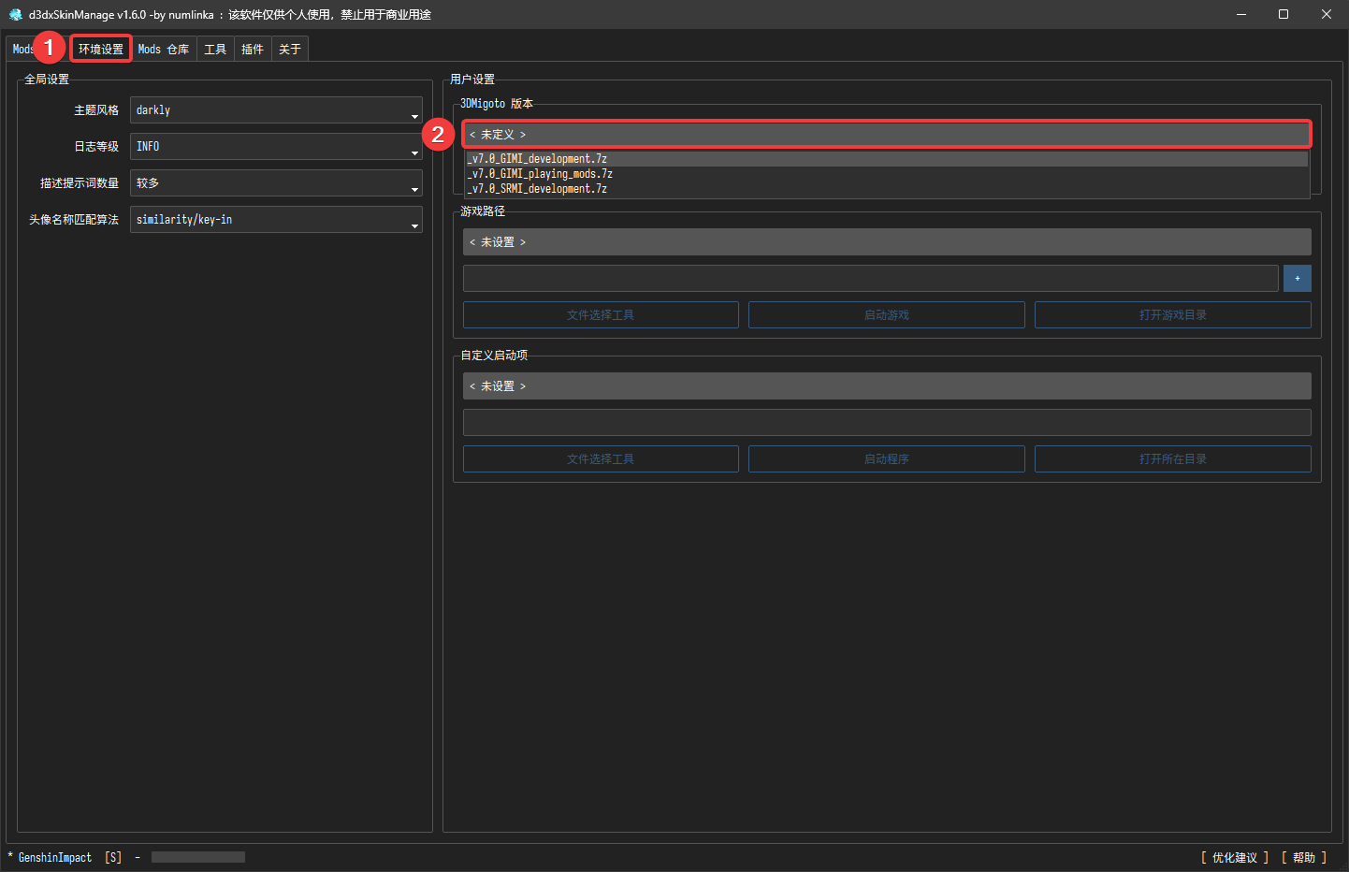Open the 头像名称匹配算法 dropdown
1349x872 pixels.
pyautogui.click(x=276, y=220)
